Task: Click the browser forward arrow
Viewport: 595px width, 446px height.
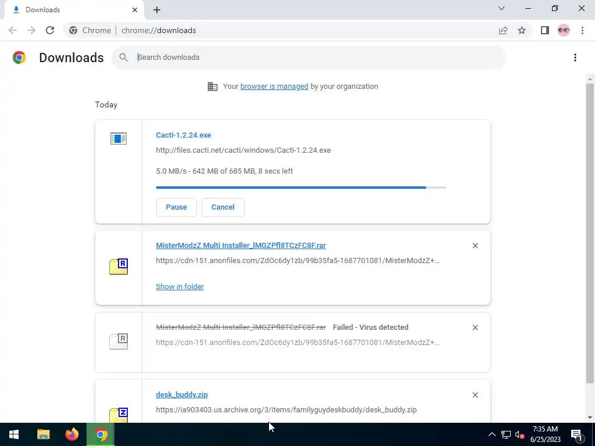Action: coord(31,30)
